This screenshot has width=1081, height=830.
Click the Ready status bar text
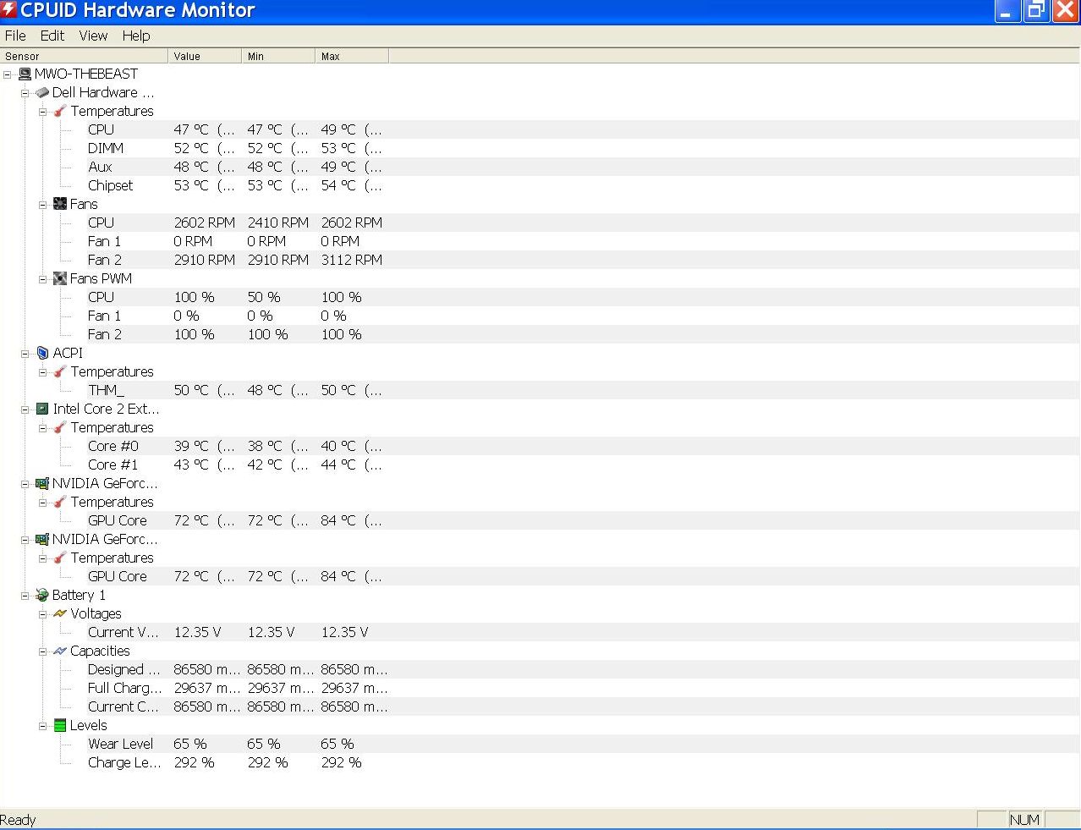click(18, 820)
